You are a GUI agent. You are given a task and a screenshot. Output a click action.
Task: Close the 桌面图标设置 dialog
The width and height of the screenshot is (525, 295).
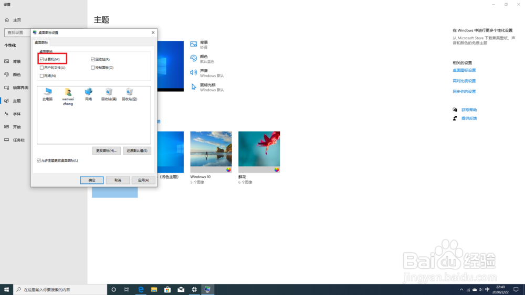[x=153, y=32]
